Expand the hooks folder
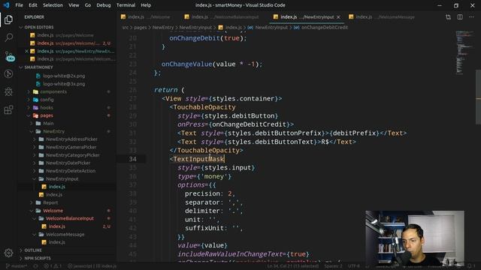Screen dimensions: 481x270 (47, 107)
